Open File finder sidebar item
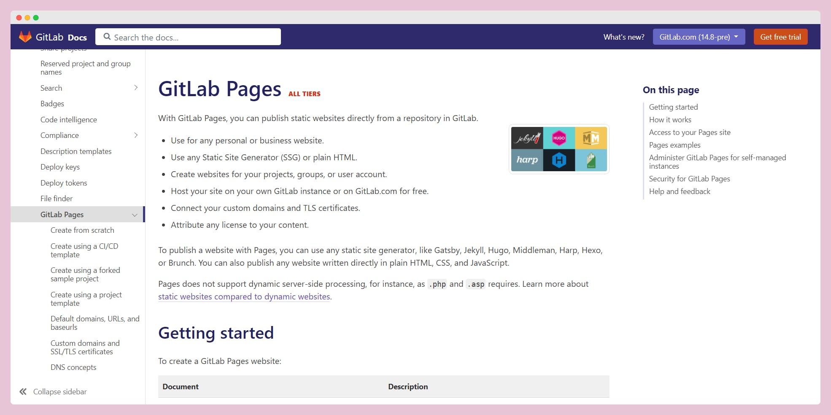The image size is (831, 415). 57,199
